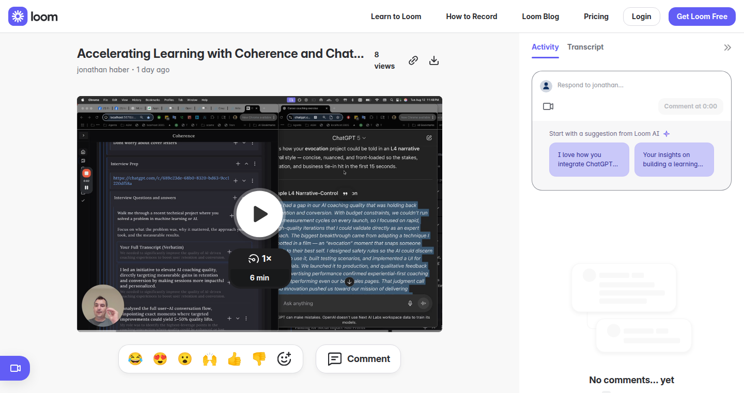This screenshot has height=393, width=744.
Task: Play the video with the large play button
Action: click(259, 214)
